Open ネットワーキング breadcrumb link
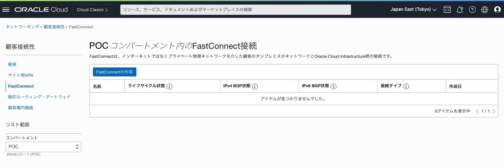This screenshot has height=167, width=504. pos(22,27)
